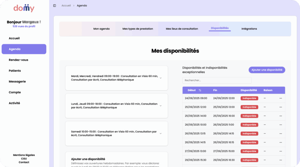Open options menu for 27/09/2025 13:00 row
300x167 pixels.
[x=281, y=151]
